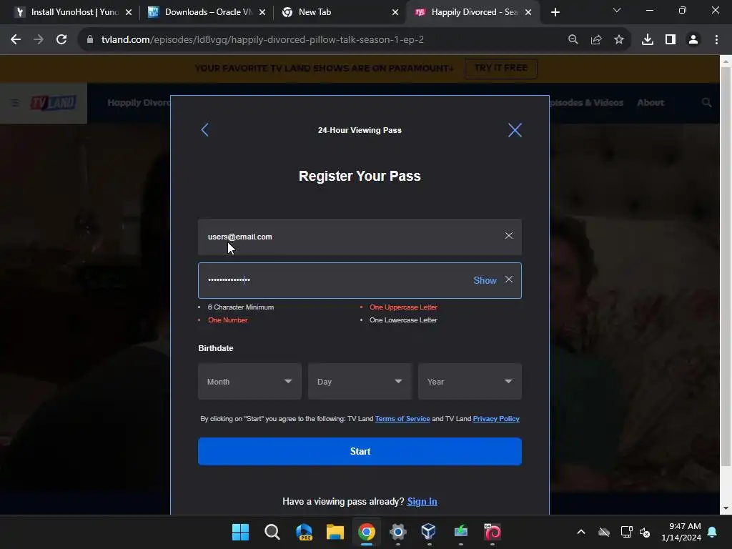Open the taskbar clock and date
Image resolution: width=732 pixels, height=549 pixels.
point(681,532)
